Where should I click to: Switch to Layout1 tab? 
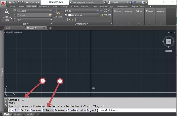click(x=18, y=114)
